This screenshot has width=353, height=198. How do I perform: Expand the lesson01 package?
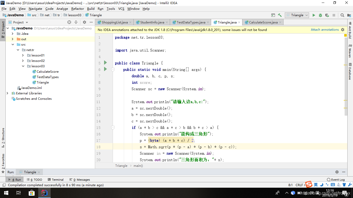pos(23,55)
